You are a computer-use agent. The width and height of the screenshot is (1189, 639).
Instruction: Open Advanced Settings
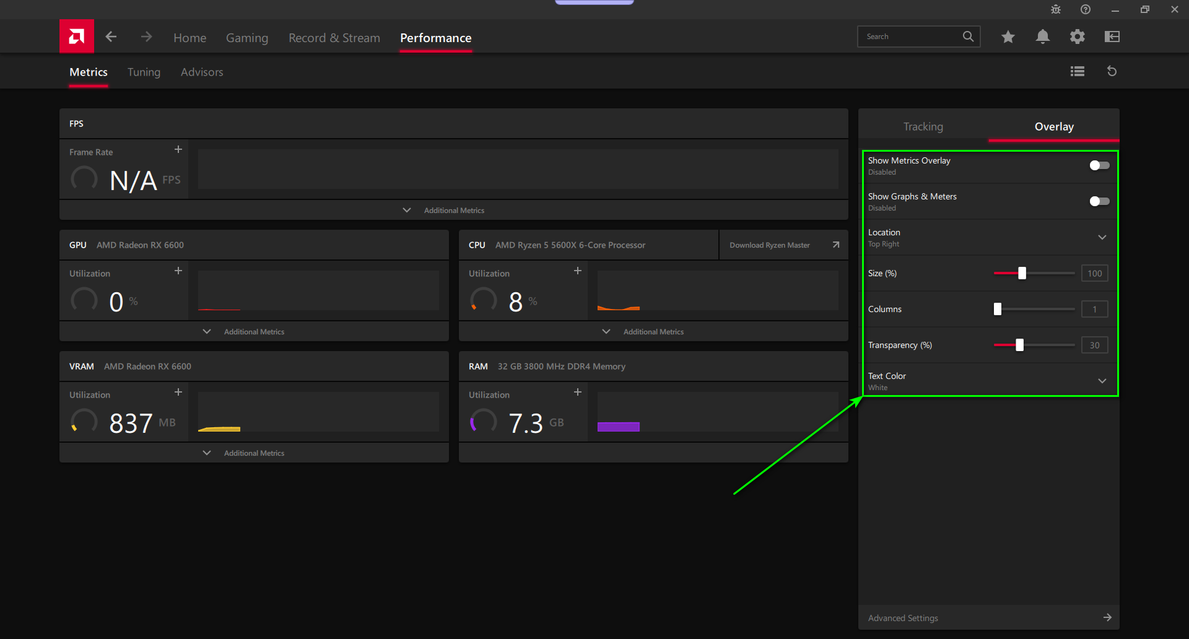coord(989,617)
